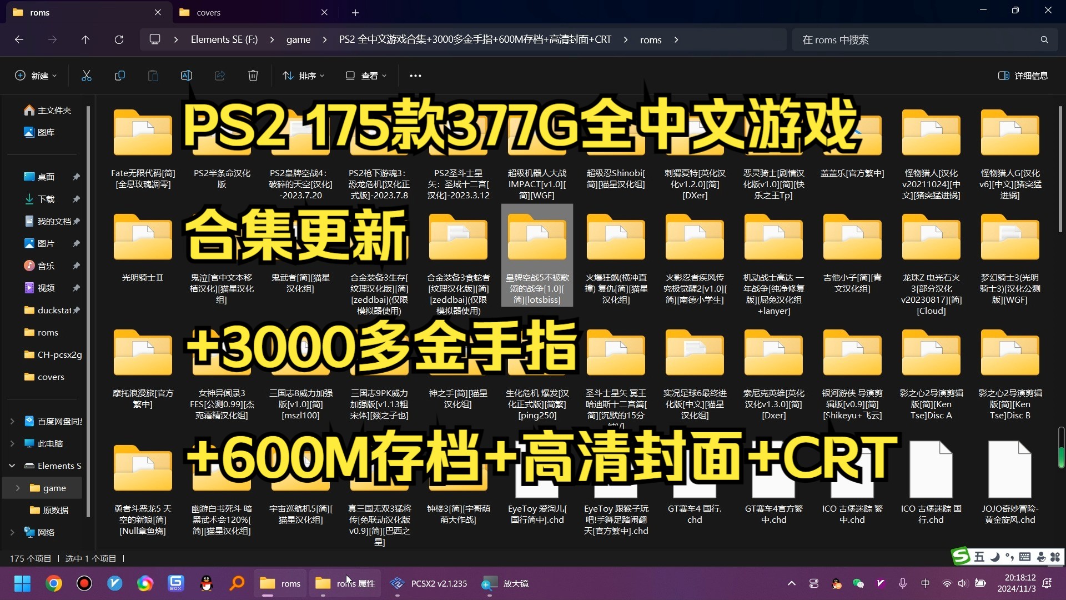Open the Everything search taskbar icon
Screen dimensions: 1066x600
coord(237,583)
